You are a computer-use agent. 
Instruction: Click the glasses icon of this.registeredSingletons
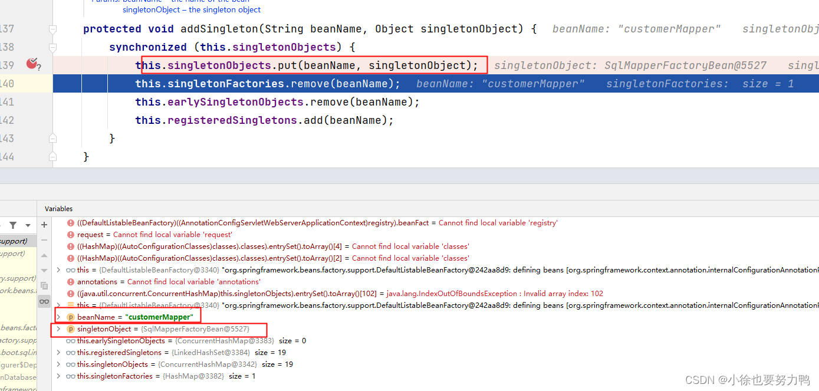coord(71,353)
